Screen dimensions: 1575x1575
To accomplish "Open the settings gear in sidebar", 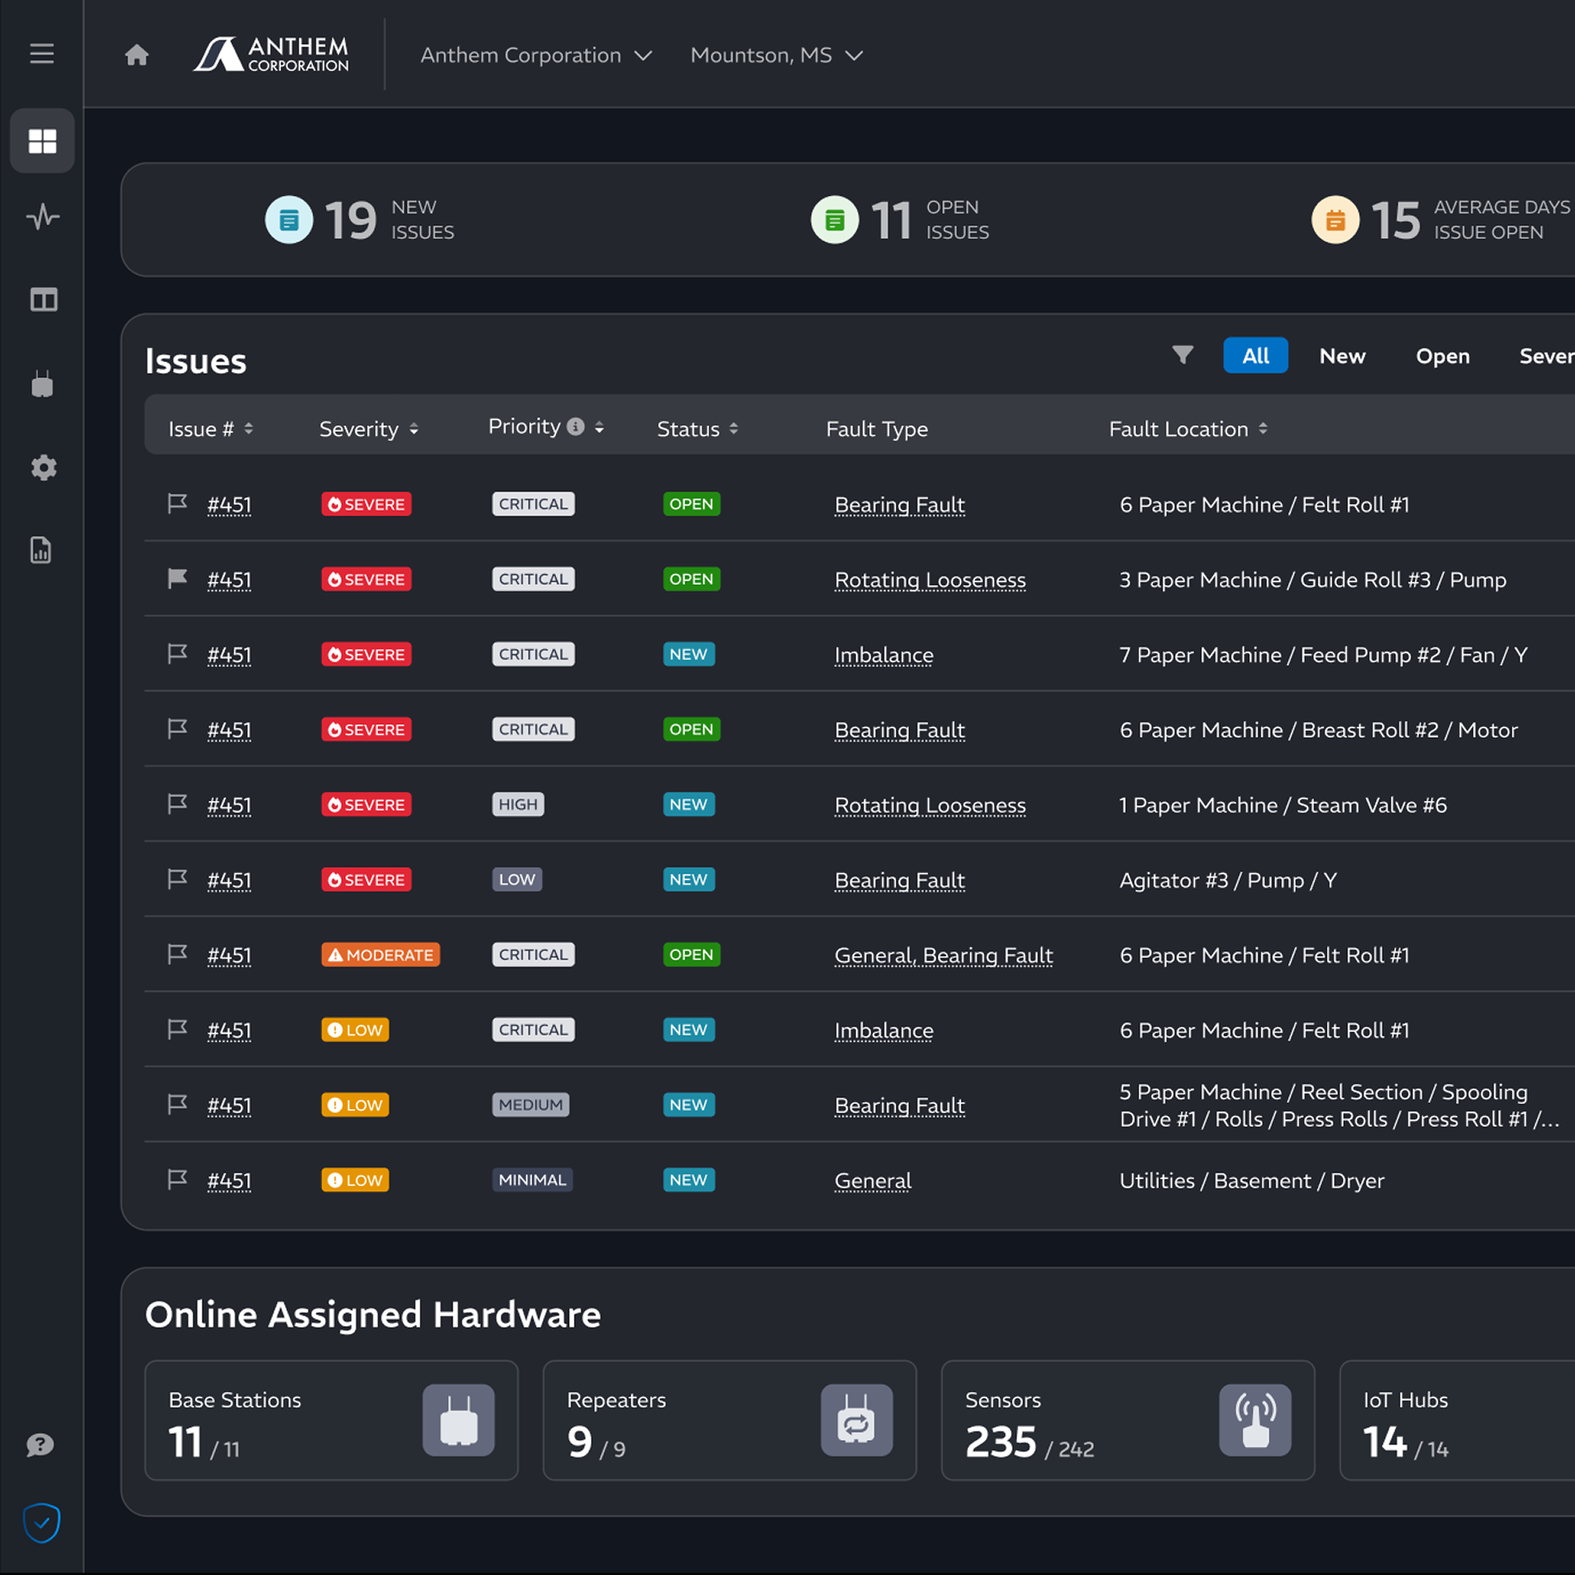I will point(43,468).
